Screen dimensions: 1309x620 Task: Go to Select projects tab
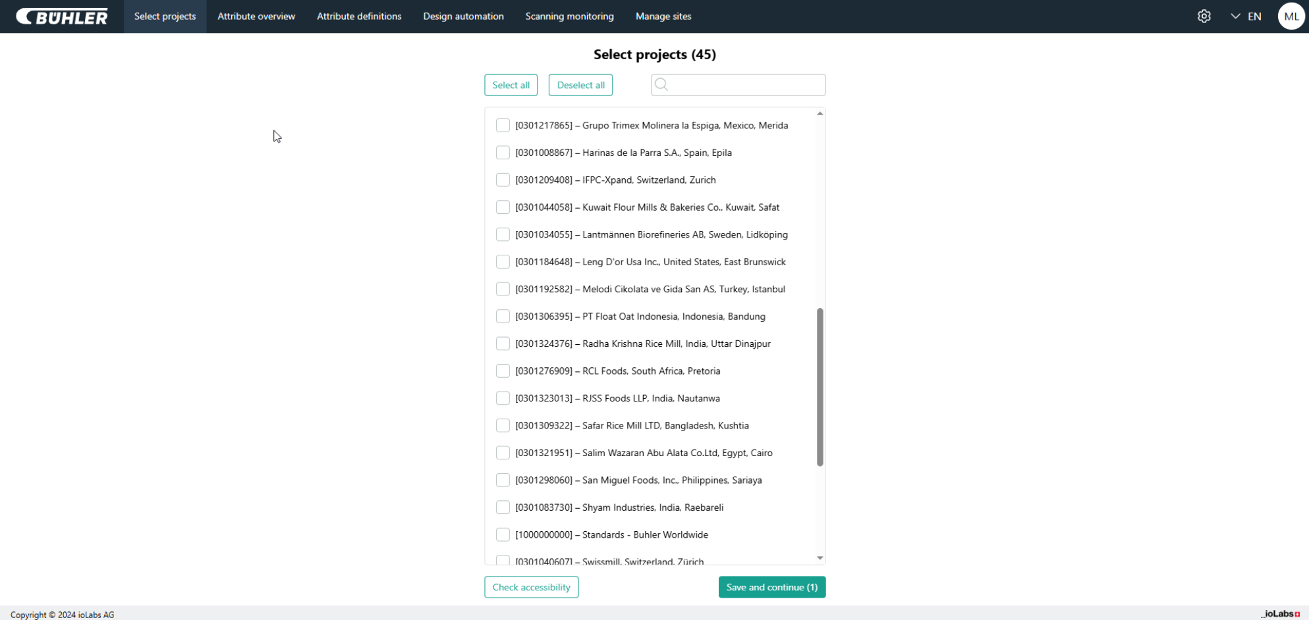(x=165, y=16)
